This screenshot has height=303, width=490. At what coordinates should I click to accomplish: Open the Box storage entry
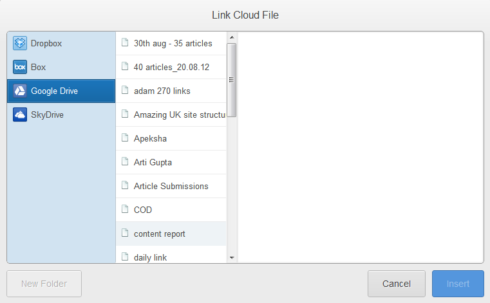click(x=39, y=68)
